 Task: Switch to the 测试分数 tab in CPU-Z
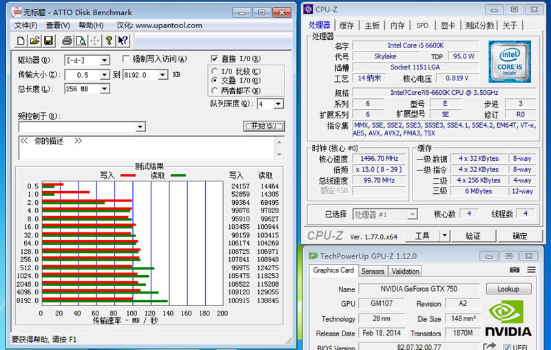(479, 25)
